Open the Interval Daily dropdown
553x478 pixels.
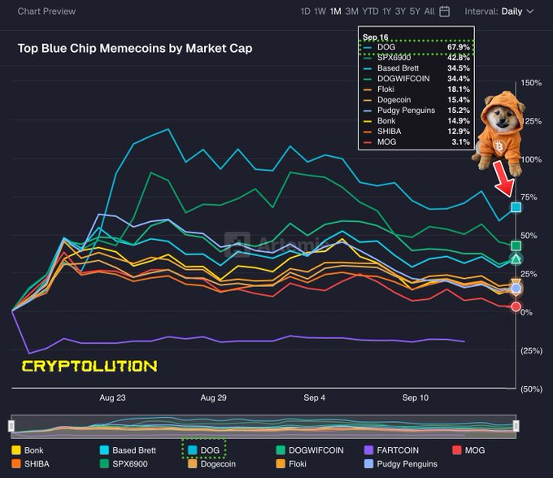pos(499,11)
